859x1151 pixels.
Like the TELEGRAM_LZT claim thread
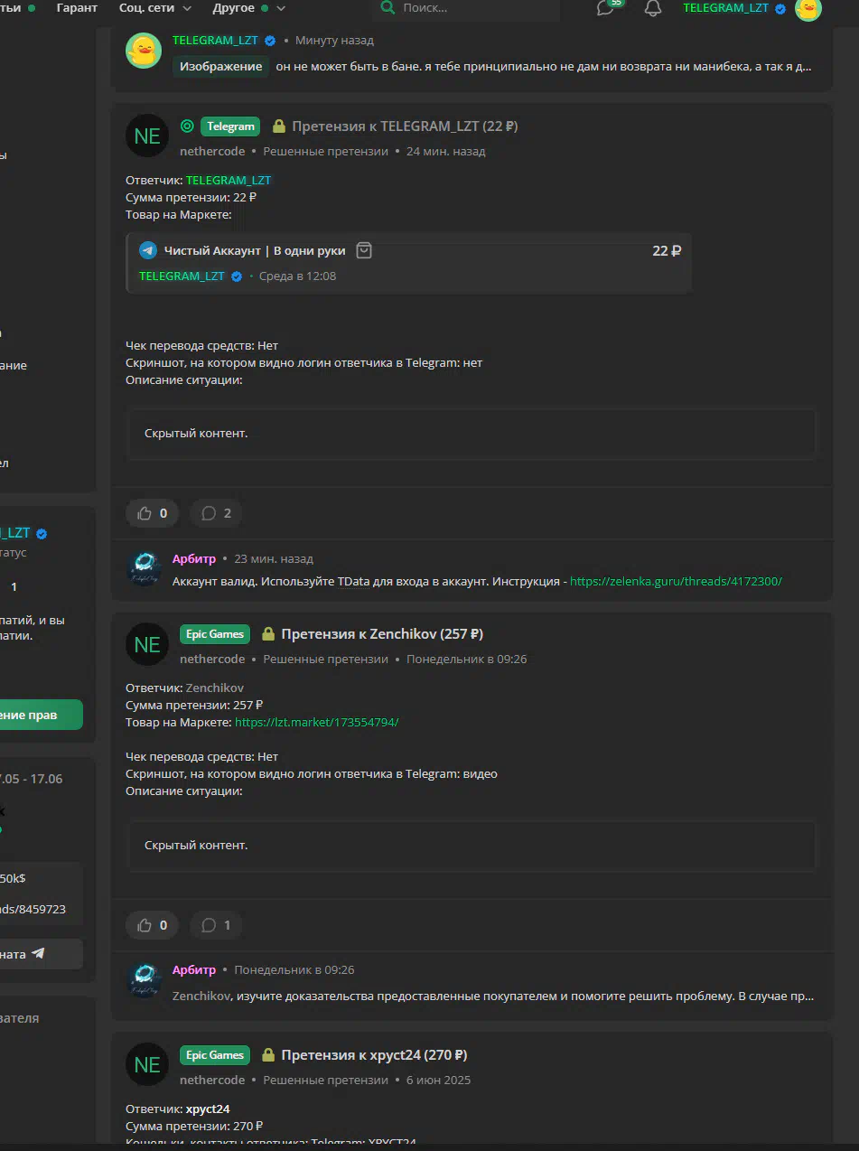153,513
